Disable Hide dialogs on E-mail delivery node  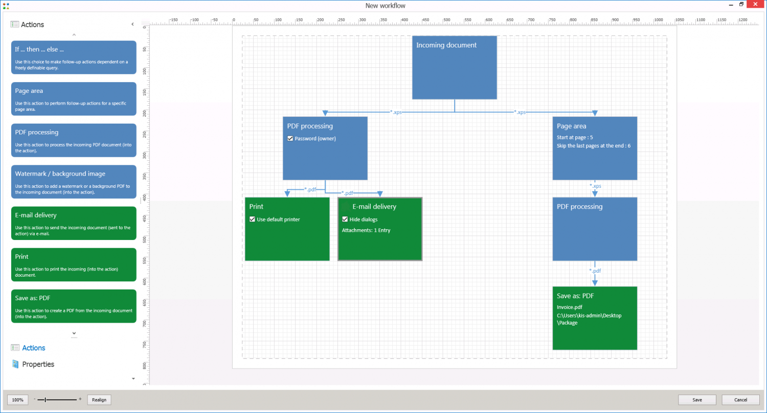coord(345,219)
